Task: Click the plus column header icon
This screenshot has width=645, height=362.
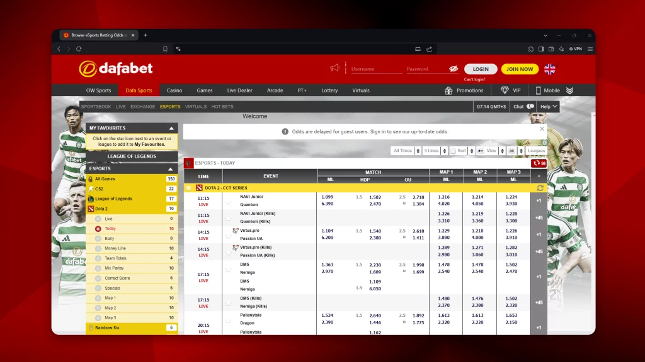Action: [539, 176]
